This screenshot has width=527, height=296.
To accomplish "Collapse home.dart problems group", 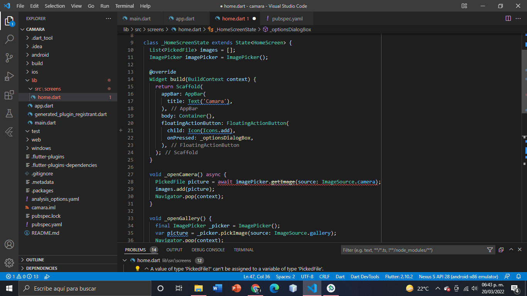I will point(125,260).
